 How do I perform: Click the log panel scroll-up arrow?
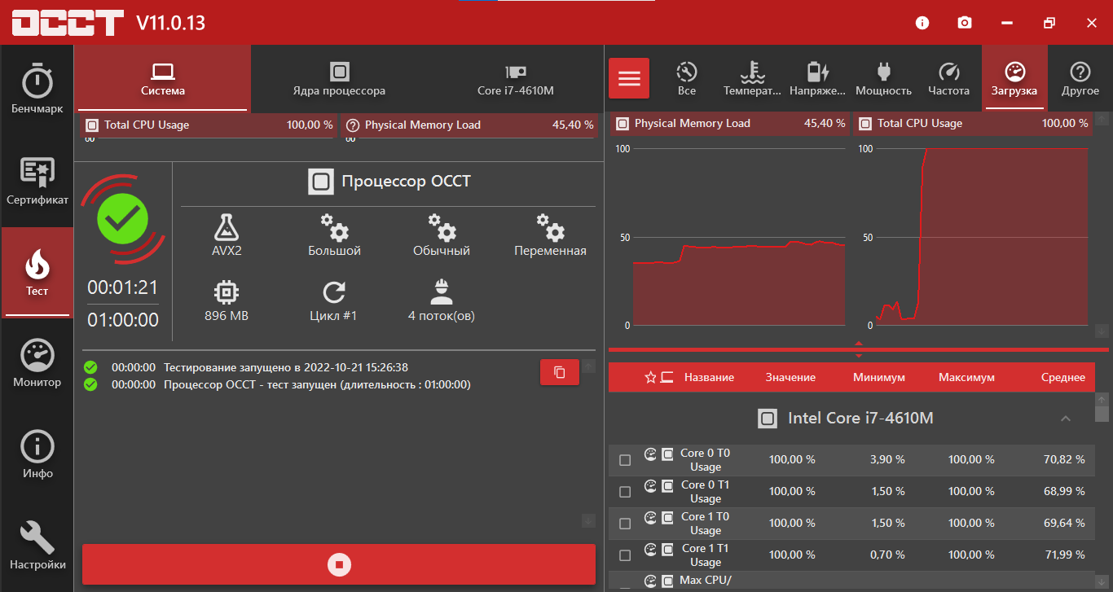tap(588, 366)
